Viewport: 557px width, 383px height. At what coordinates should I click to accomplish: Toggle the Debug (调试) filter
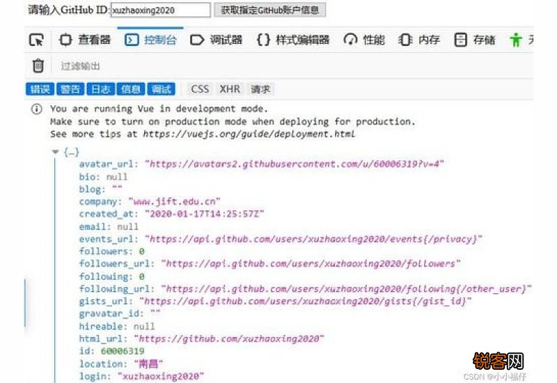click(x=162, y=89)
